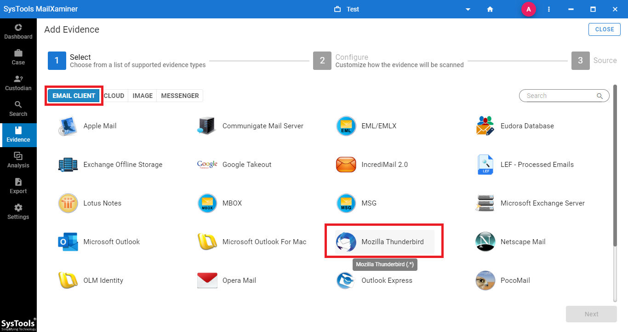
Task: Select the MSG envelope icon
Action: [346, 203]
